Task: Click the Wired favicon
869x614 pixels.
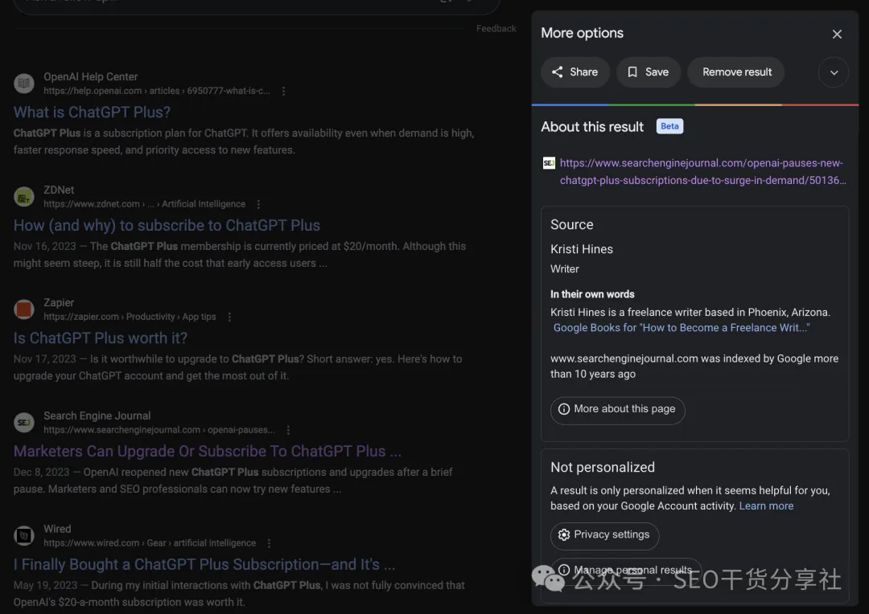Action: (x=24, y=535)
